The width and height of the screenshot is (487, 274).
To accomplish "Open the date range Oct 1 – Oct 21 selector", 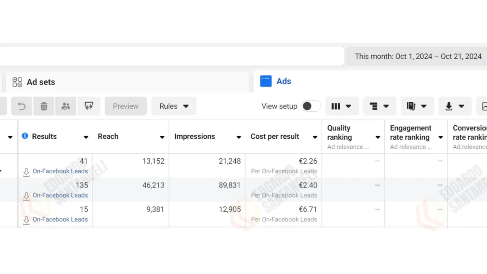I will pyautogui.click(x=418, y=56).
